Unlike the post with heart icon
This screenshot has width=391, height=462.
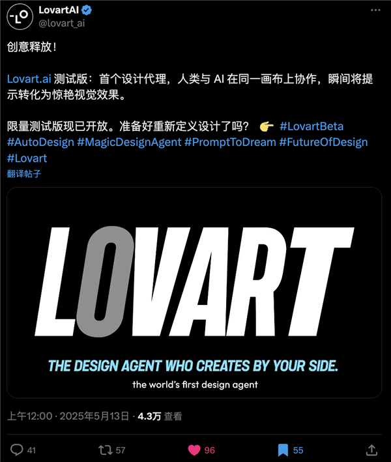[x=194, y=450]
